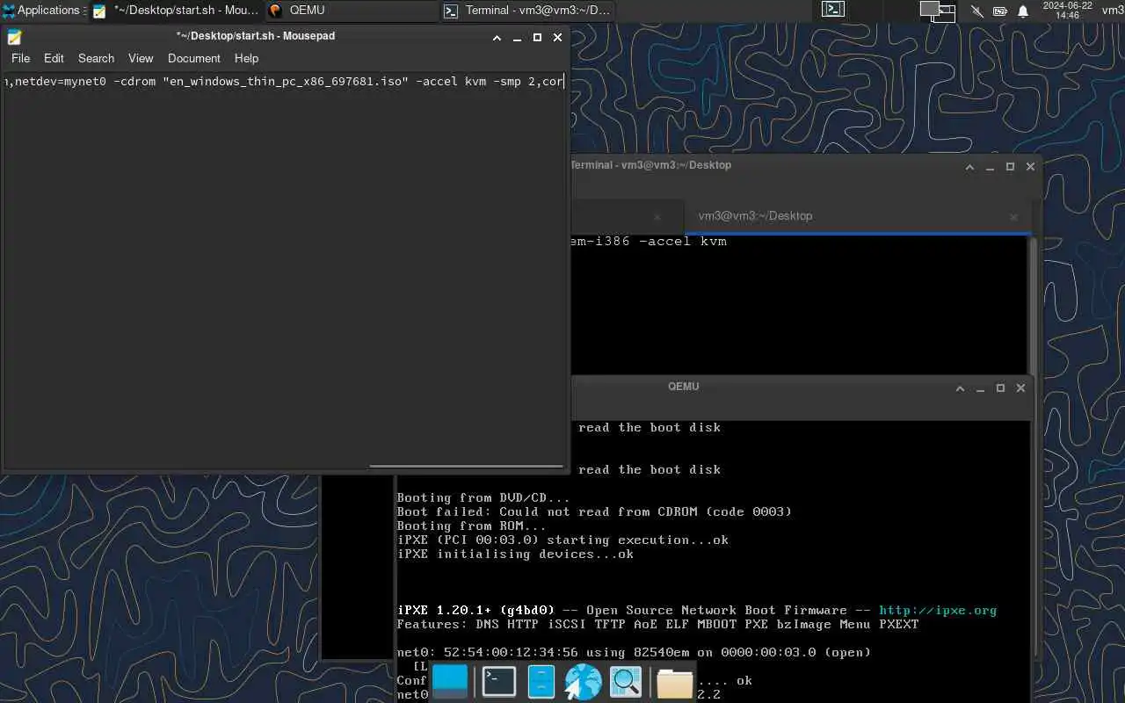Open Mousepad Document menu

193,58
